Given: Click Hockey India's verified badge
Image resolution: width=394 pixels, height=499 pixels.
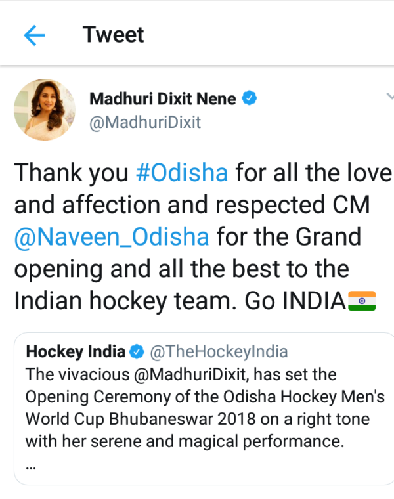Looking at the screenshot, I should (x=137, y=353).
